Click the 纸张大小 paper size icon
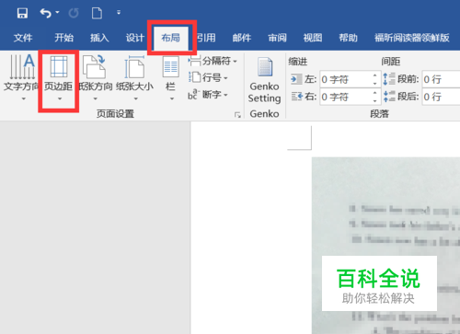 pyautogui.click(x=134, y=66)
